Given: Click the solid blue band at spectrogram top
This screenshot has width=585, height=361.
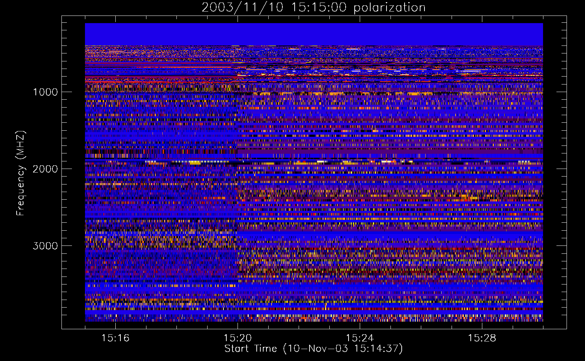Looking at the screenshot, I should coord(314,34).
